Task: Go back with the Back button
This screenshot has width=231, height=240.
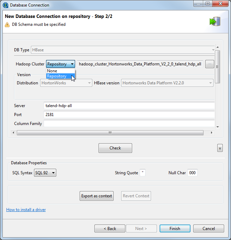Action: pos(110,229)
